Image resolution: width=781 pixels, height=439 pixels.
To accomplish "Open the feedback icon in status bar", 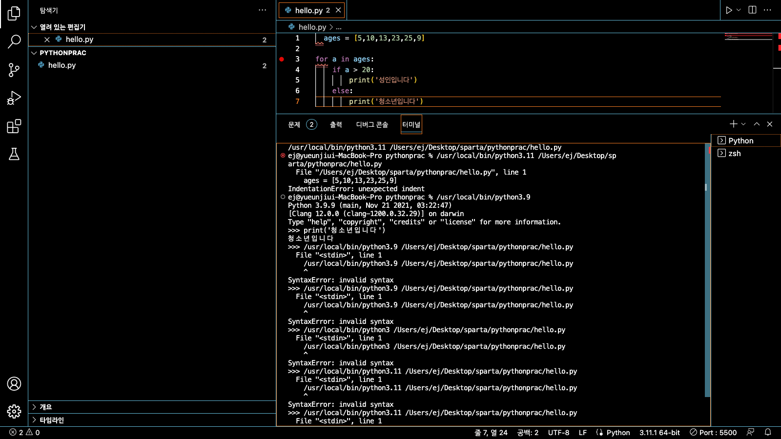I will (750, 432).
